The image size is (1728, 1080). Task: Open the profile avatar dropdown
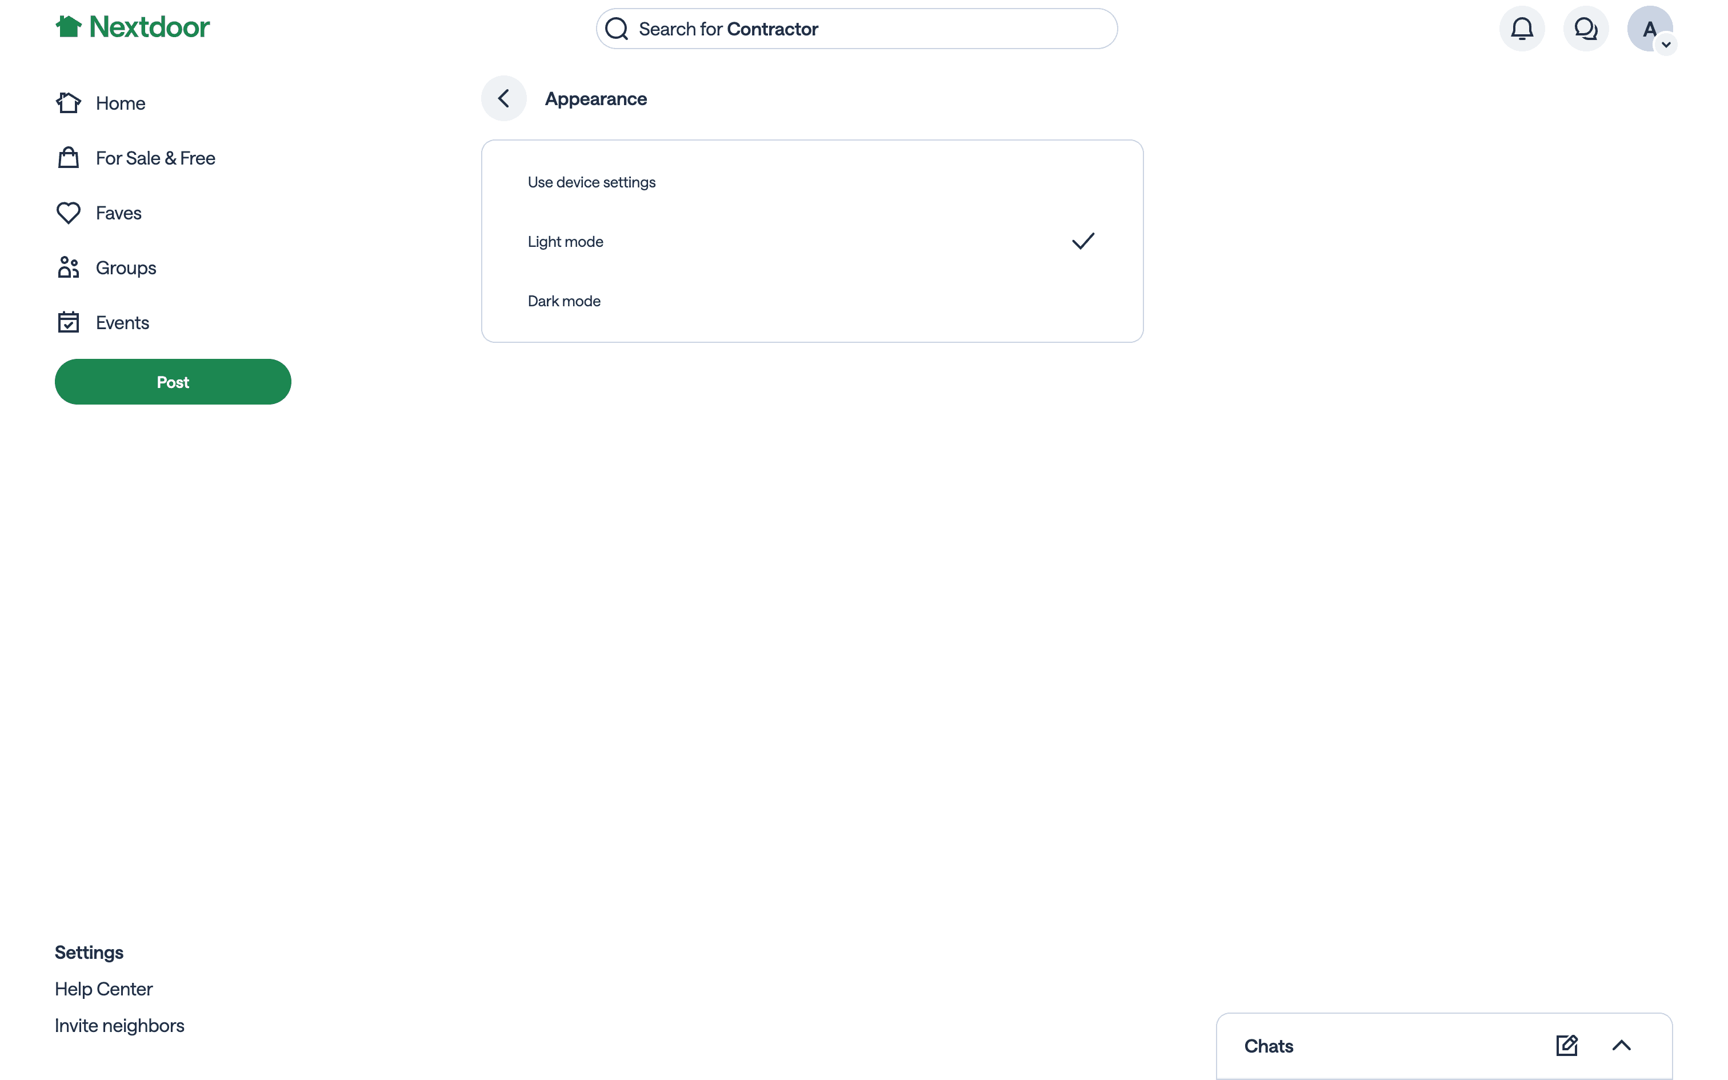1650,30
